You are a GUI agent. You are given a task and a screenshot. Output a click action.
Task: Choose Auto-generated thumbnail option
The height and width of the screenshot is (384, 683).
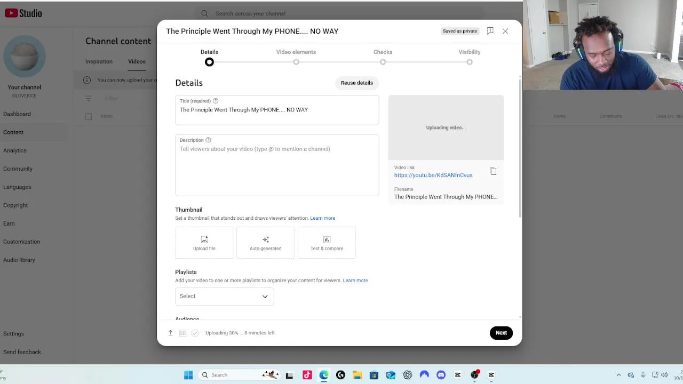[265, 243]
